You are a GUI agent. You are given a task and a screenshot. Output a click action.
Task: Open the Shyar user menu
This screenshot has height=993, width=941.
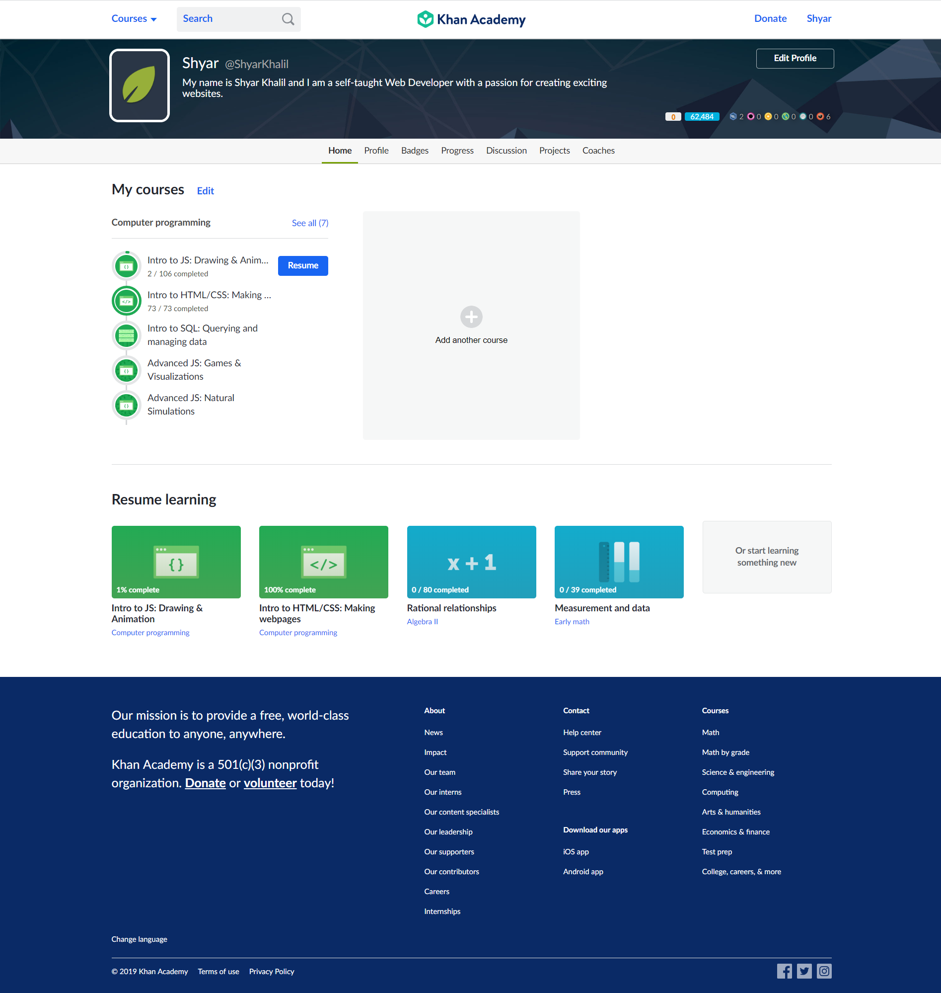819,18
